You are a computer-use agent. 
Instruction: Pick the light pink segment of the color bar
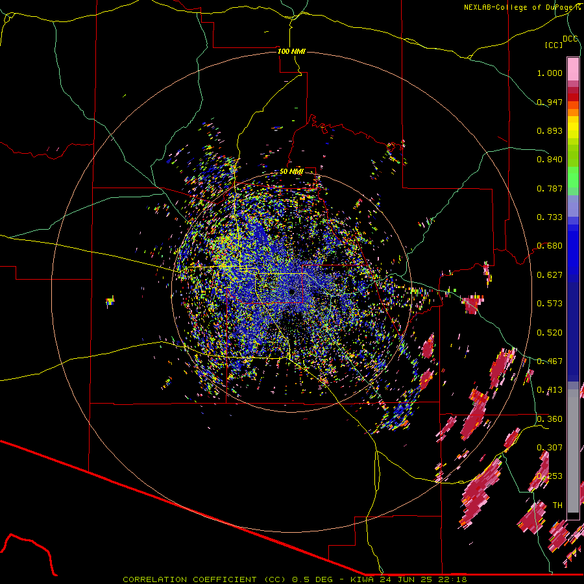click(x=573, y=69)
